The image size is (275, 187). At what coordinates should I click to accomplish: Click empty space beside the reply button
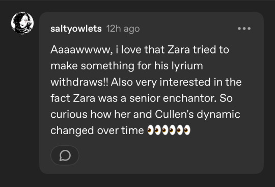[x=158, y=155]
